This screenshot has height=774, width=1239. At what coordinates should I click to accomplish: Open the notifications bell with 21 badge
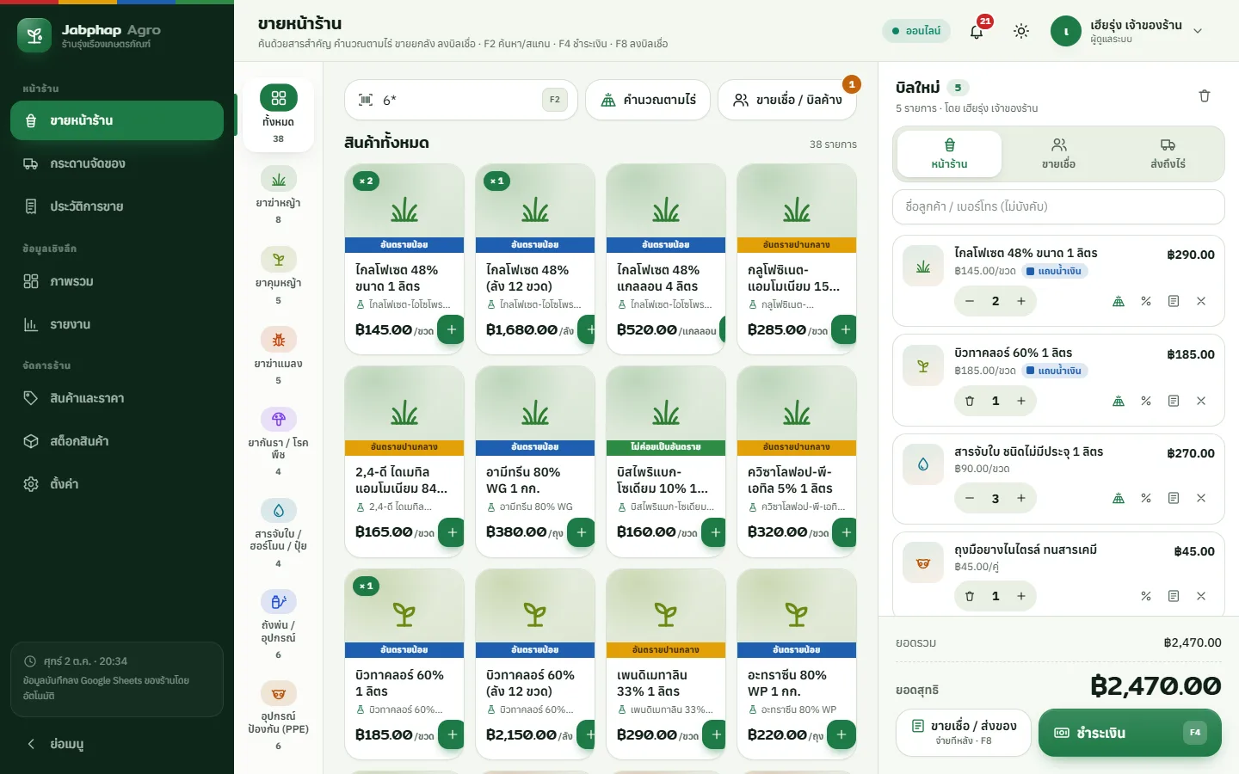[977, 31]
